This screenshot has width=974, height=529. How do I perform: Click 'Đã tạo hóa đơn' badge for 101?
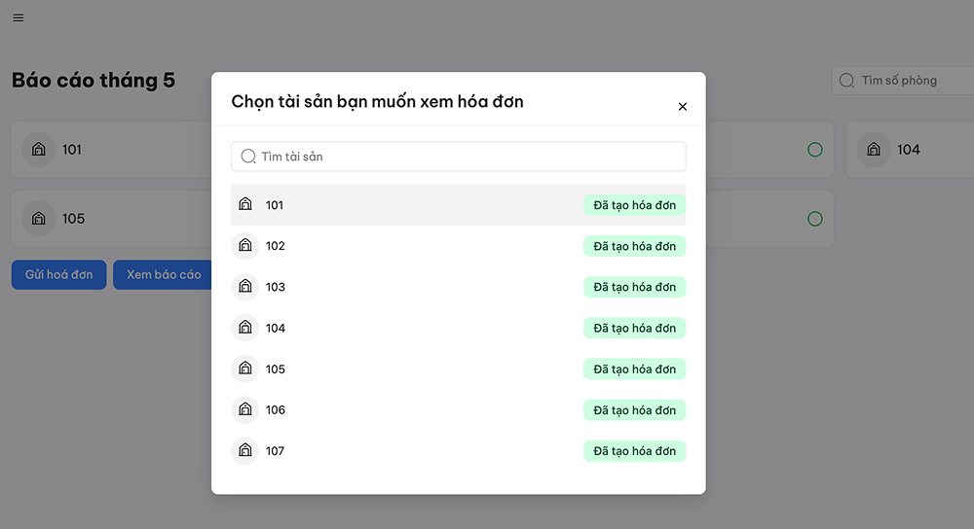point(634,205)
